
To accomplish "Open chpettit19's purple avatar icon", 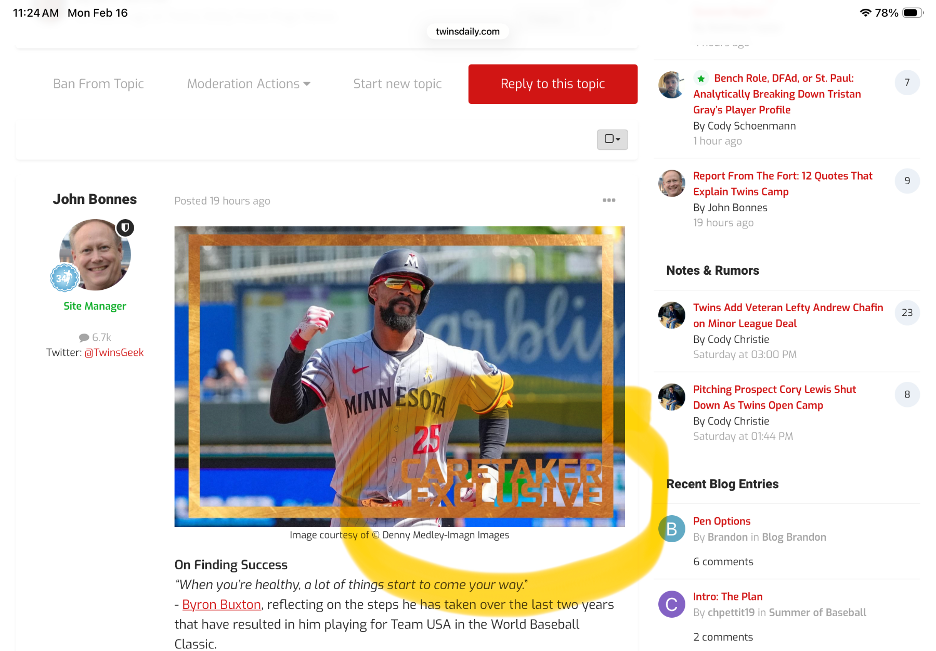I will point(671,604).
